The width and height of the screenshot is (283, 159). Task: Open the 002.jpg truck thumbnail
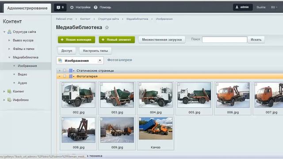pyautogui.click(x=79, y=95)
